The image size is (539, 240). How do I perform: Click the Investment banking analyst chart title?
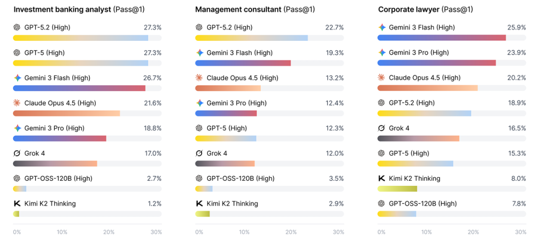pos(62,9)
